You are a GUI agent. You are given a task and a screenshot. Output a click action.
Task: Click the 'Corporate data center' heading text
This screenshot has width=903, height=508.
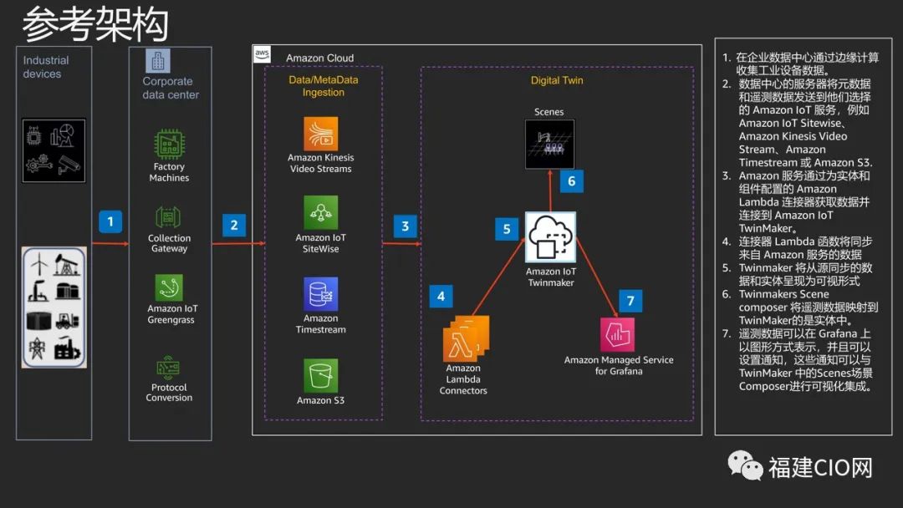point(171,88)
